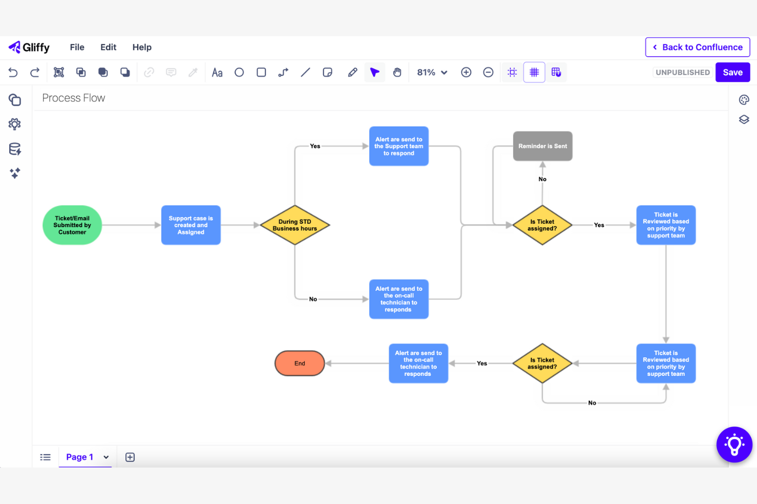Screen dimensions: 757x504
Task: Select the green Ticket/Email Submitted shape
Action: click(x=72, y=225)
